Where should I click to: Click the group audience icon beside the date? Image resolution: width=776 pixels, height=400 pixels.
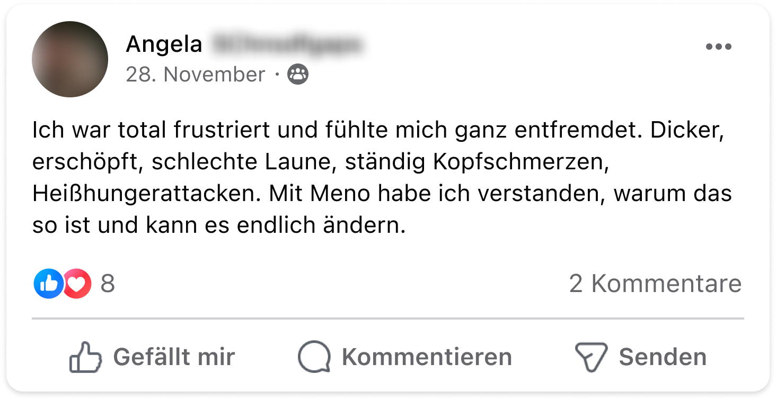[297, 75]
